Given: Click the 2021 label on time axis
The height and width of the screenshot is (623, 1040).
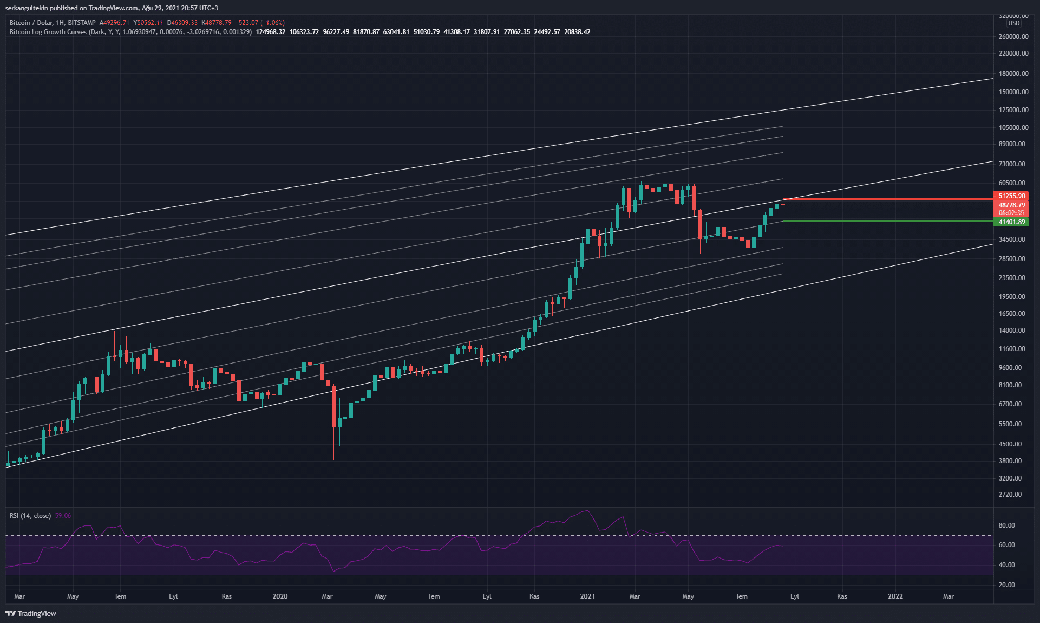Looking at the screenshot, I should [587, 596].
